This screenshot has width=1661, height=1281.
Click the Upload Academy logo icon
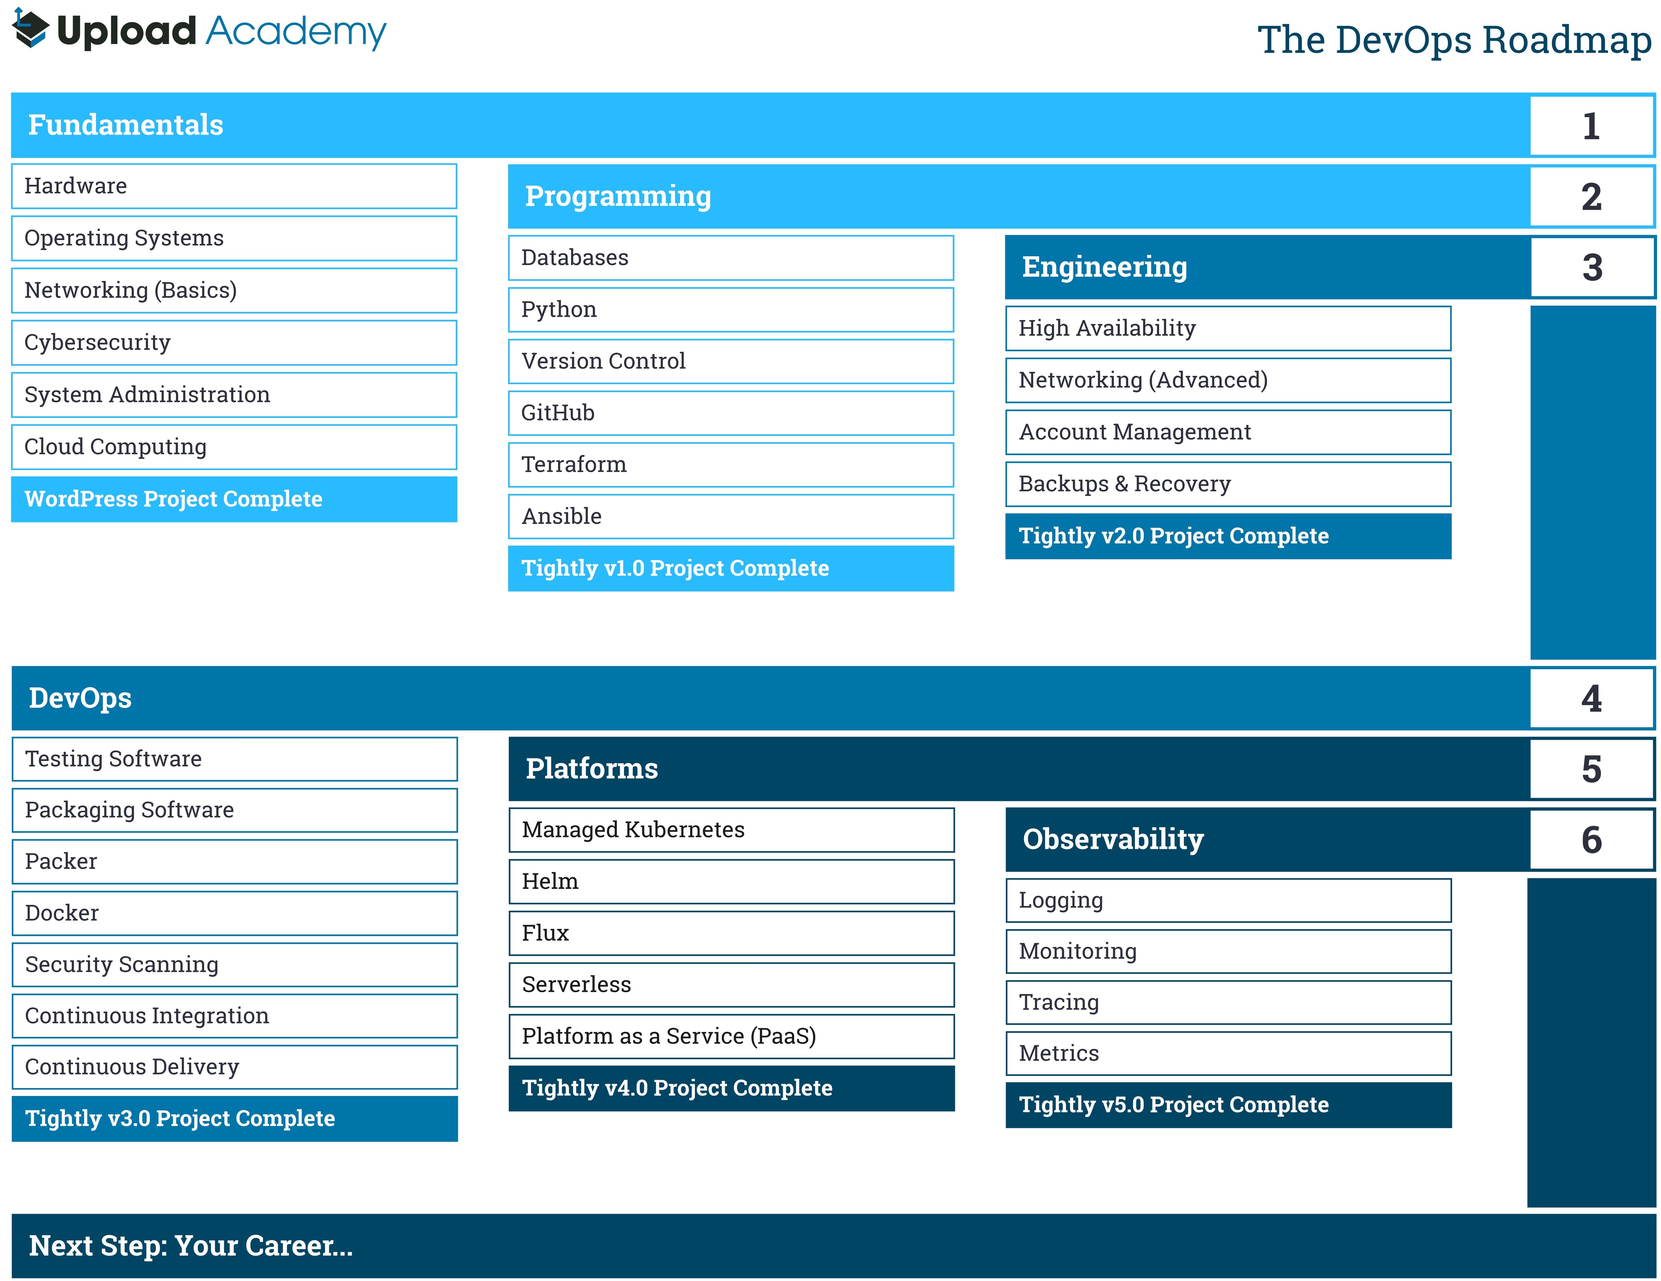click(x=31, y=29)
